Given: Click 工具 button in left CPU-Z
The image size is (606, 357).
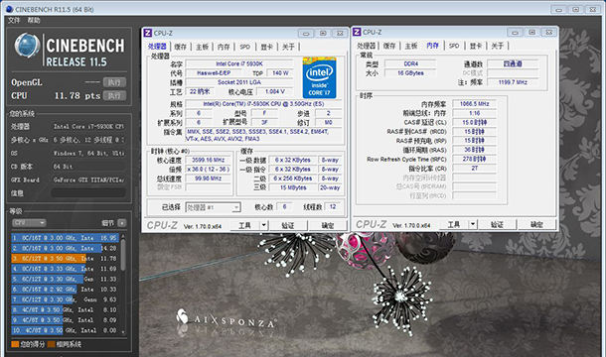Looking at the screenshot, I should tap(244, 225).
